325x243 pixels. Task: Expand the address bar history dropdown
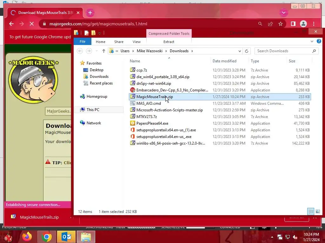[x=240, y=51]
